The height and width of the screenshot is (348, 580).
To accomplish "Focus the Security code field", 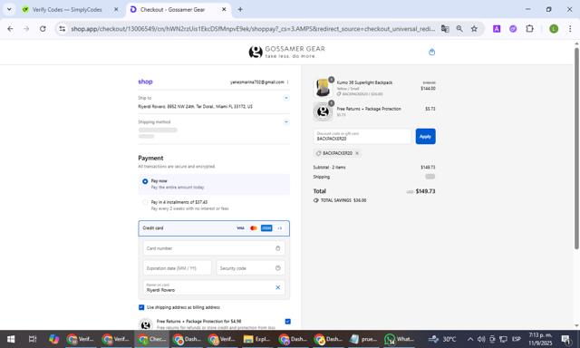I will point(250,268).
